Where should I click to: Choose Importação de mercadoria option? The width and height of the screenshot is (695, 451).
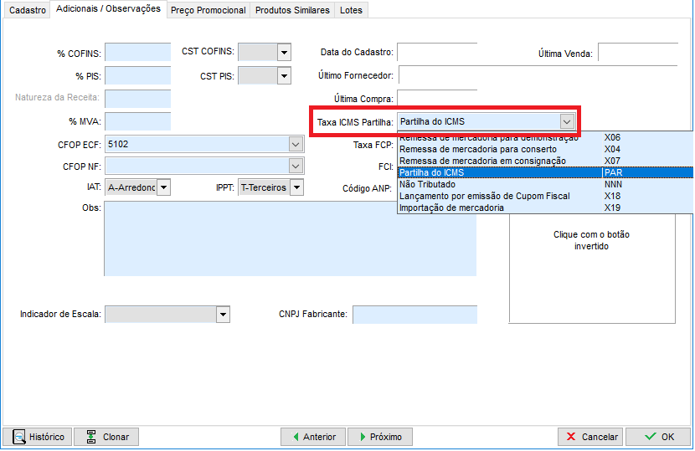452,208
